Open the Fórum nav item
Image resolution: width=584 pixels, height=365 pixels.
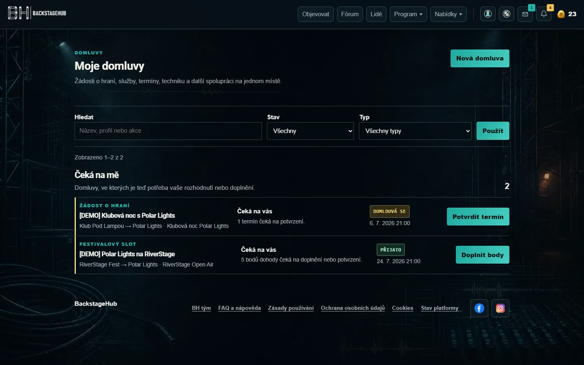pyautogui.click(x=350, y=14)
